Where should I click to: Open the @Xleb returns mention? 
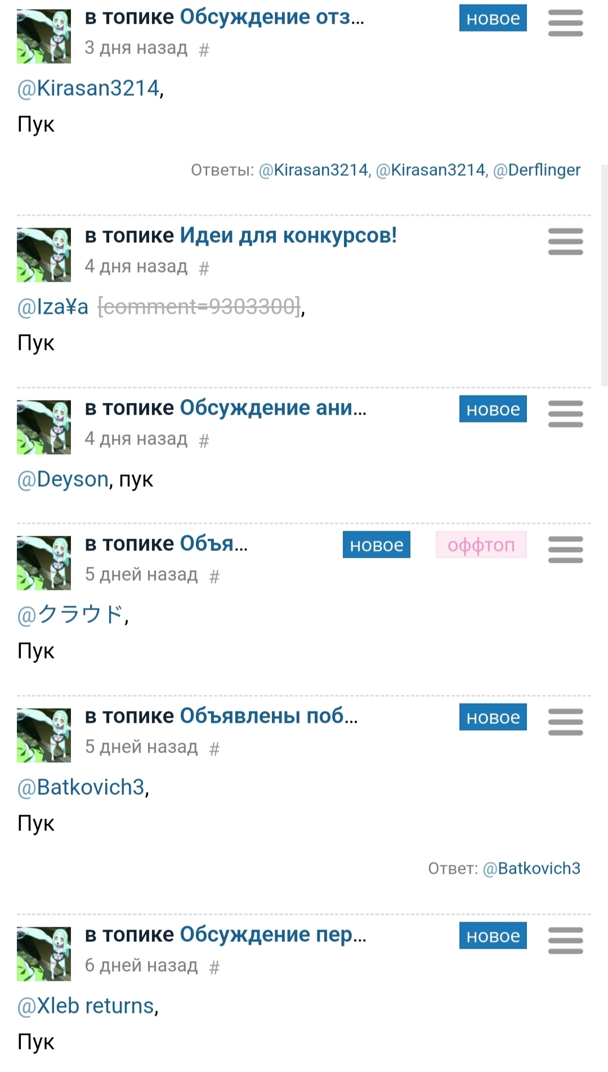click(x=86, y=1006)
